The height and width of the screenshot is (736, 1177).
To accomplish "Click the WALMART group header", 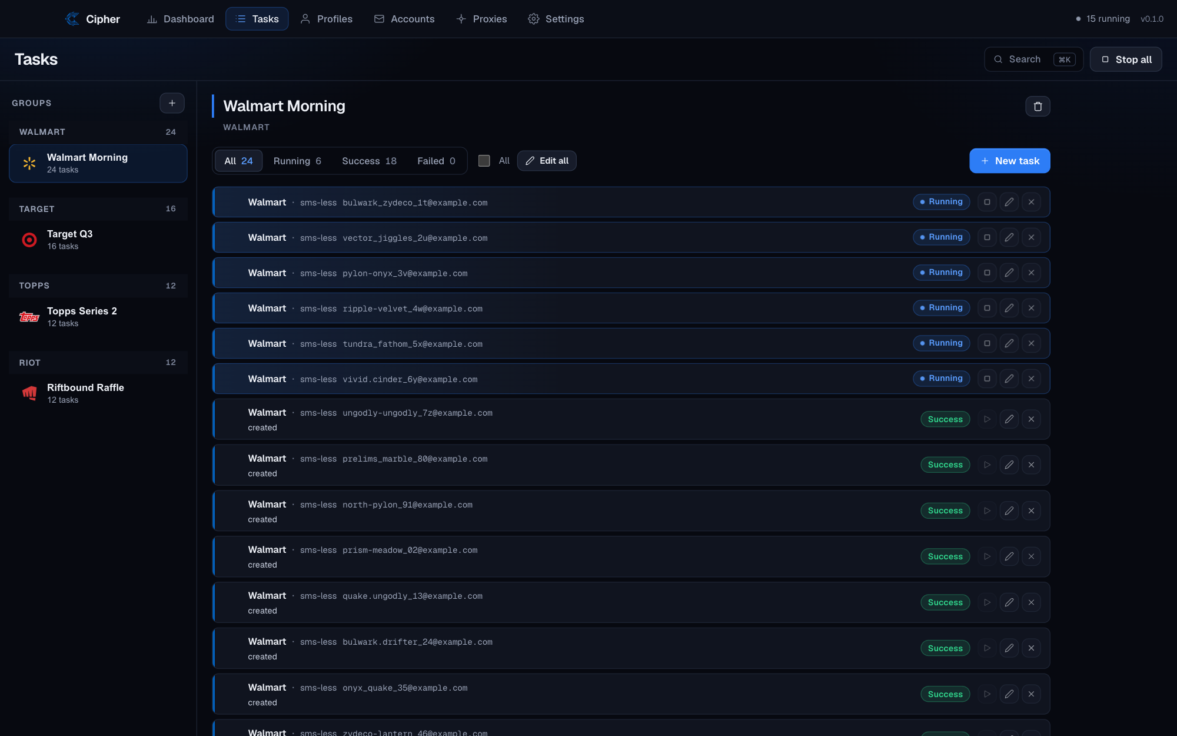I will tap(98, 132).
